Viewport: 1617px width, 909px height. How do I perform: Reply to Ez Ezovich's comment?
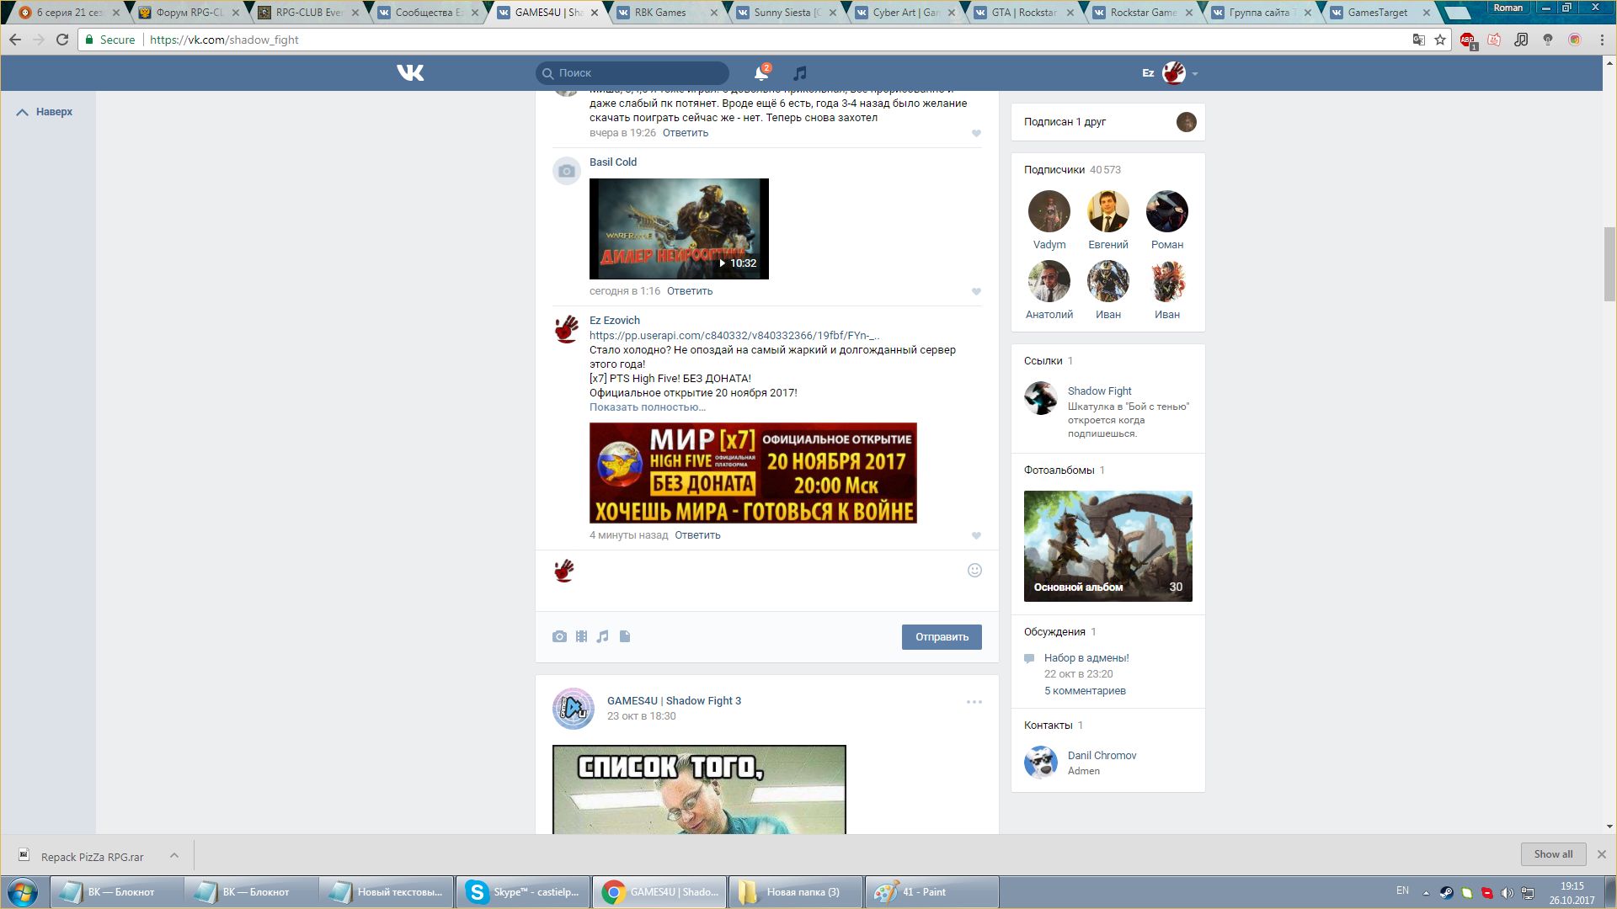697,535
